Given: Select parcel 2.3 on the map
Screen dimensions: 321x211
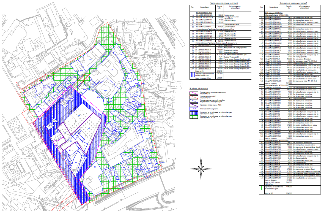Looking at the screenshot, I should point(76,162).
